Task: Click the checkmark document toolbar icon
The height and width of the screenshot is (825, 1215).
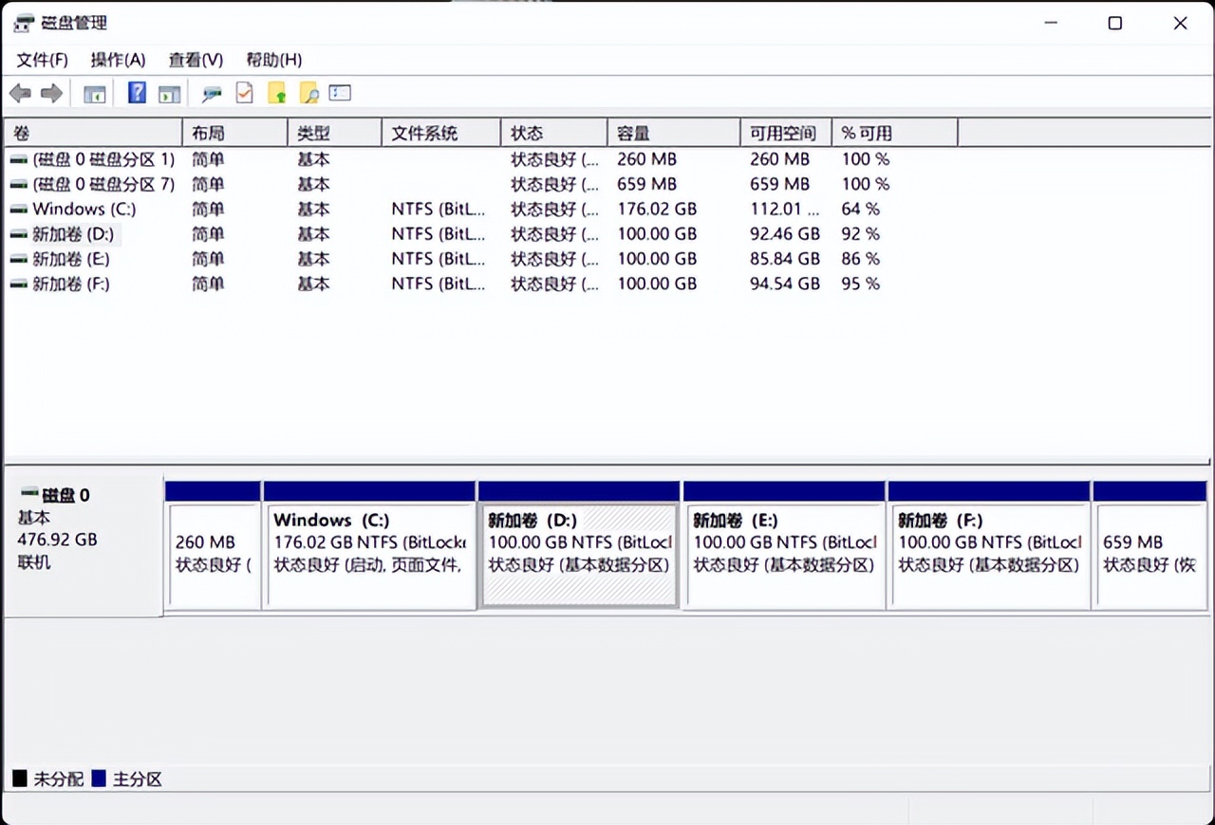Action: tap(245, 93)
